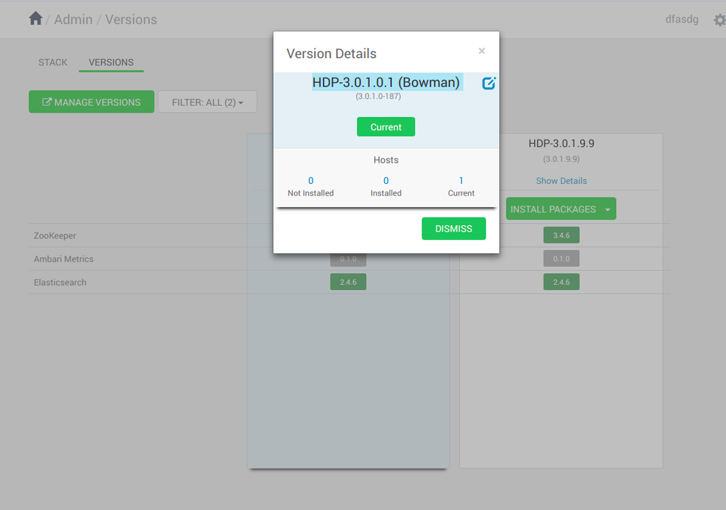Click the Version Details dialog title
The image size is (726, 510).
point(331,54)
